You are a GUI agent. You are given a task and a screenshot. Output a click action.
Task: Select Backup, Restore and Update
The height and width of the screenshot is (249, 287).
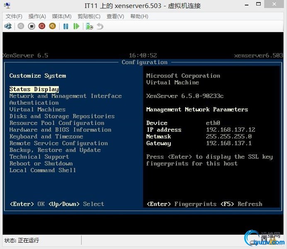coord(55,150)
